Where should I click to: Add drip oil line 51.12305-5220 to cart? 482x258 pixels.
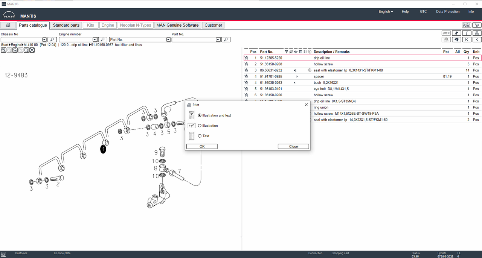pos(246,58)
